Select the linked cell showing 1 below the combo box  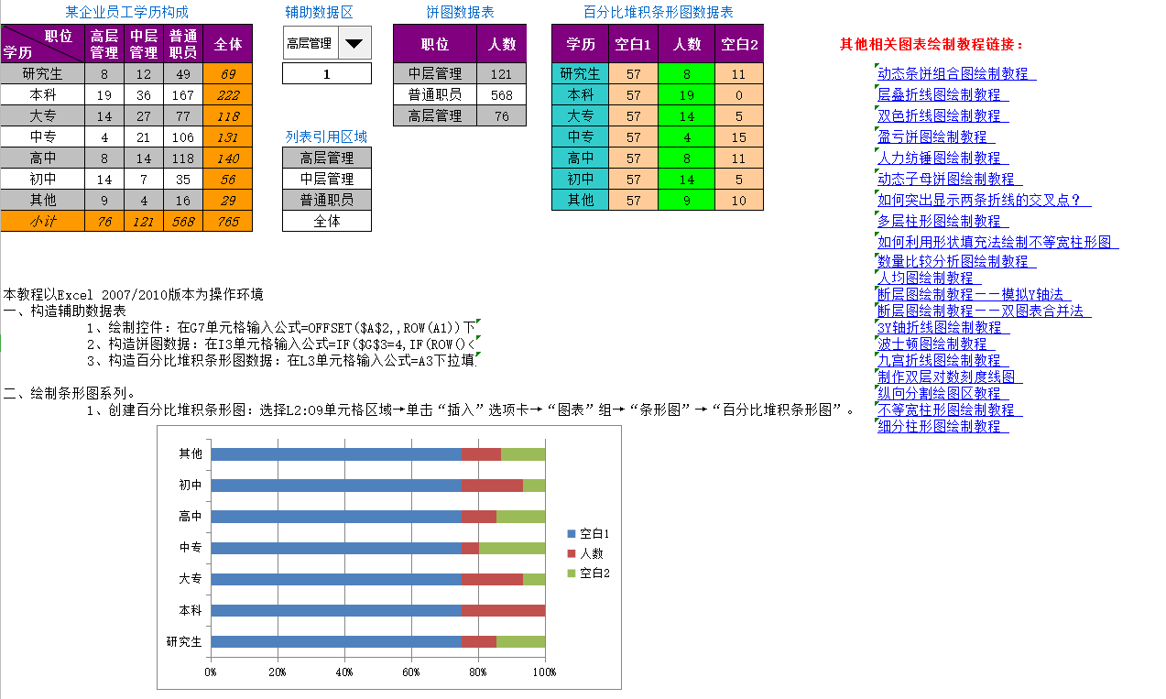tap(327, 73)
